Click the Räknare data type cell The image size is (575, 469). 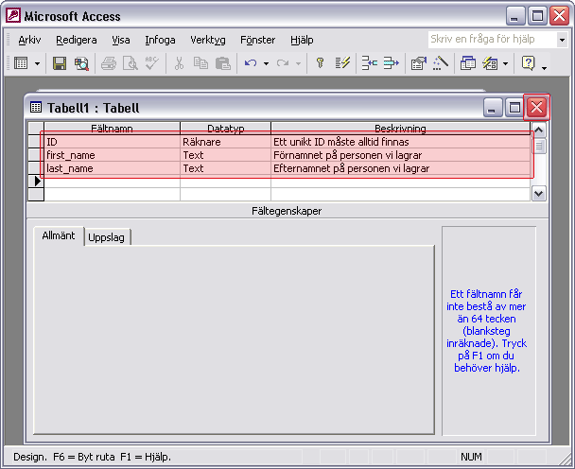(x=224, y=142)
